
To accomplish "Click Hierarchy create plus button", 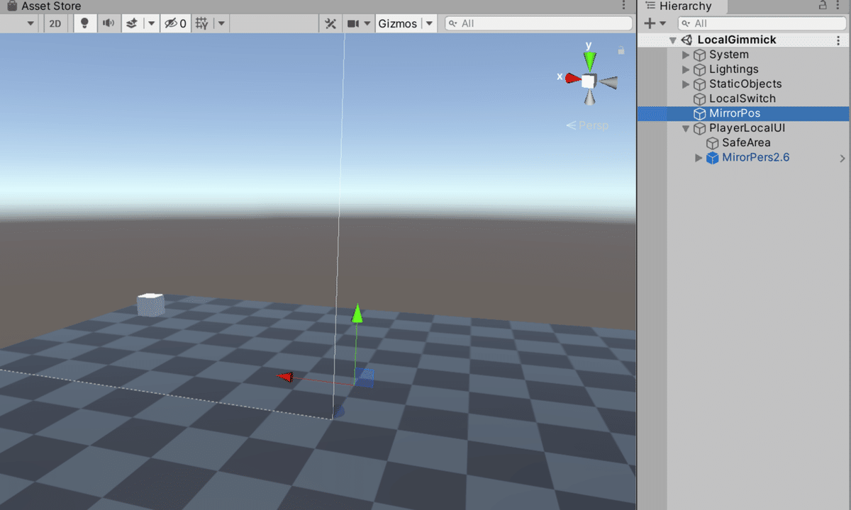I will pyautogui.click(x=649, y=23).
